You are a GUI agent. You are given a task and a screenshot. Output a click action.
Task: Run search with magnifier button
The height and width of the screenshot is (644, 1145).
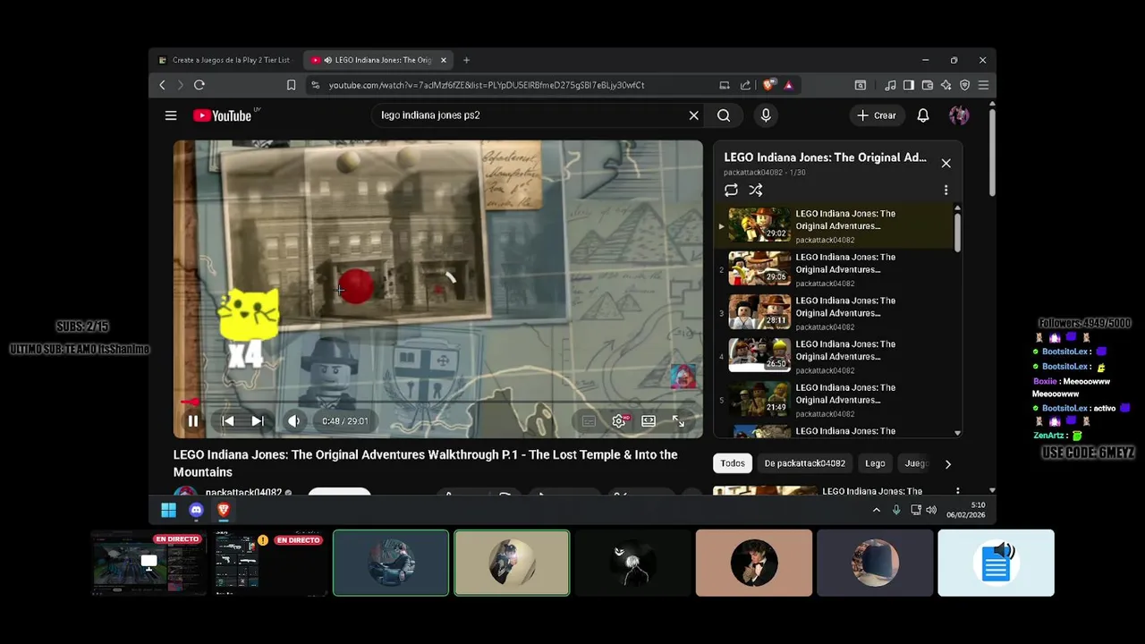[x=724, y=115]
